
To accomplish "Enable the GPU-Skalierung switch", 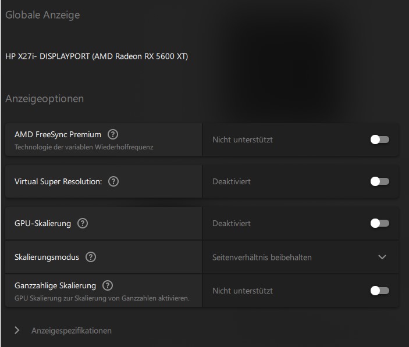I will (380, 223).
